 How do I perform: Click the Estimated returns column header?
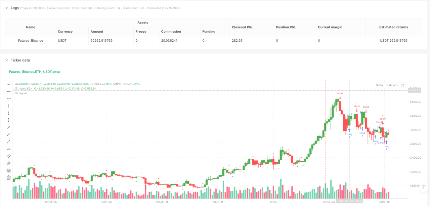(x=394, y=27)
